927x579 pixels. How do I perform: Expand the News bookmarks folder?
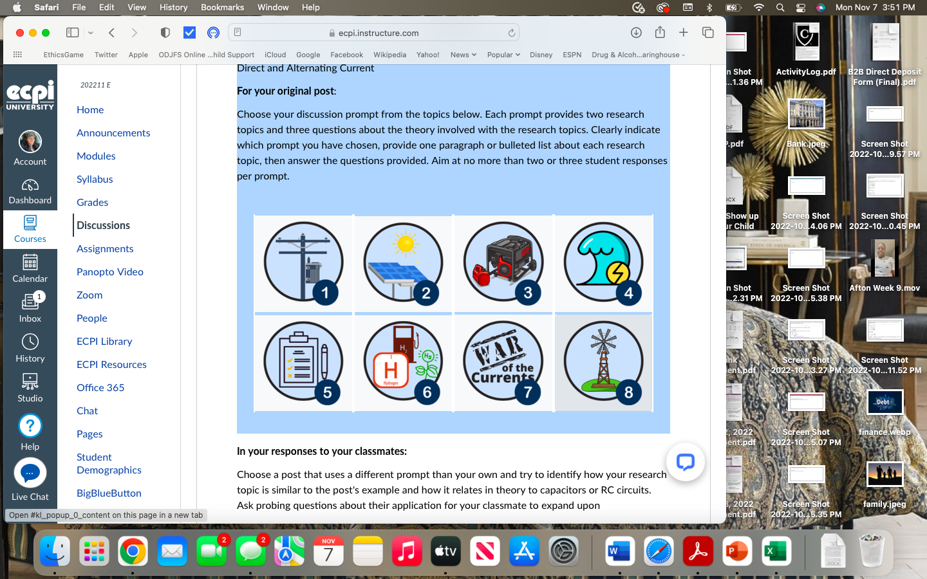[463, 55]
